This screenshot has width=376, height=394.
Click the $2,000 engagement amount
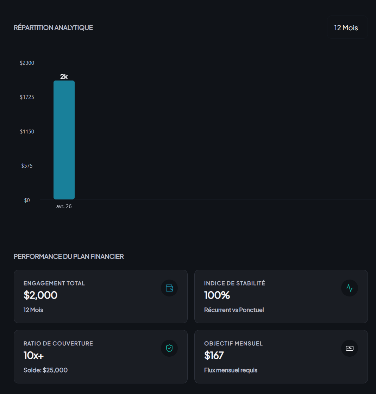pos(40,295)
